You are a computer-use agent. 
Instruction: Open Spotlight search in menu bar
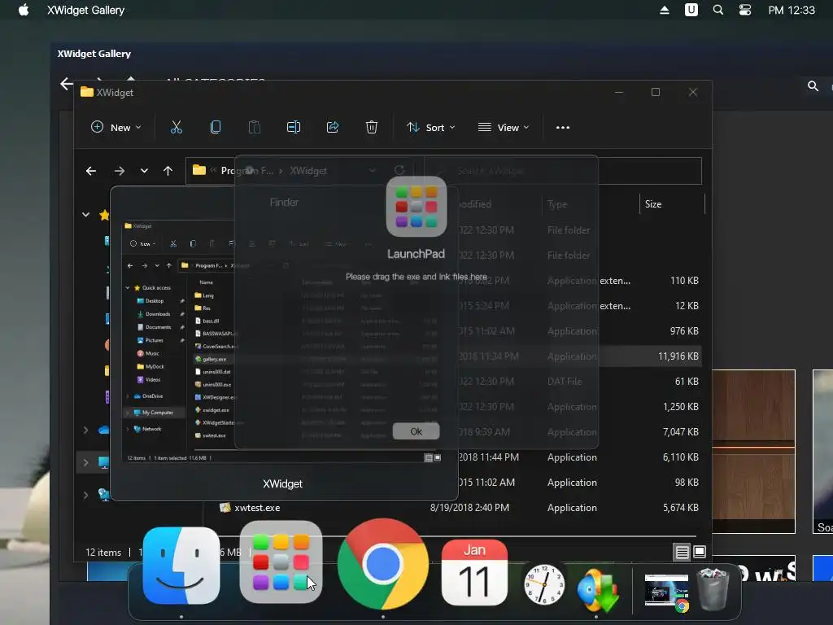(718, 10)
